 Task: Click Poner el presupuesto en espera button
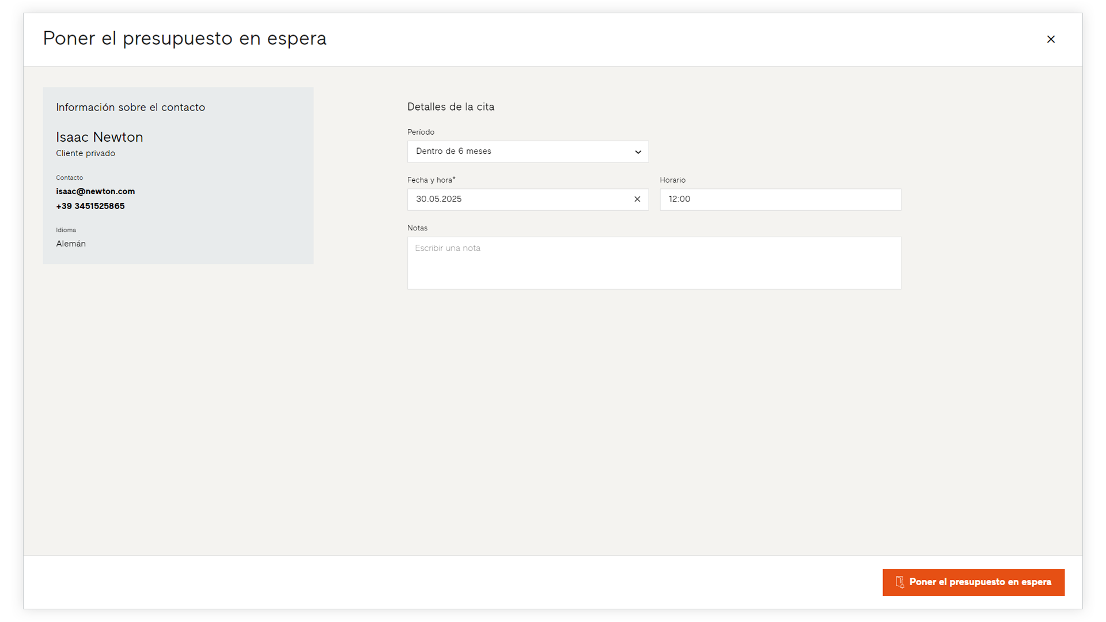[973, 582]
